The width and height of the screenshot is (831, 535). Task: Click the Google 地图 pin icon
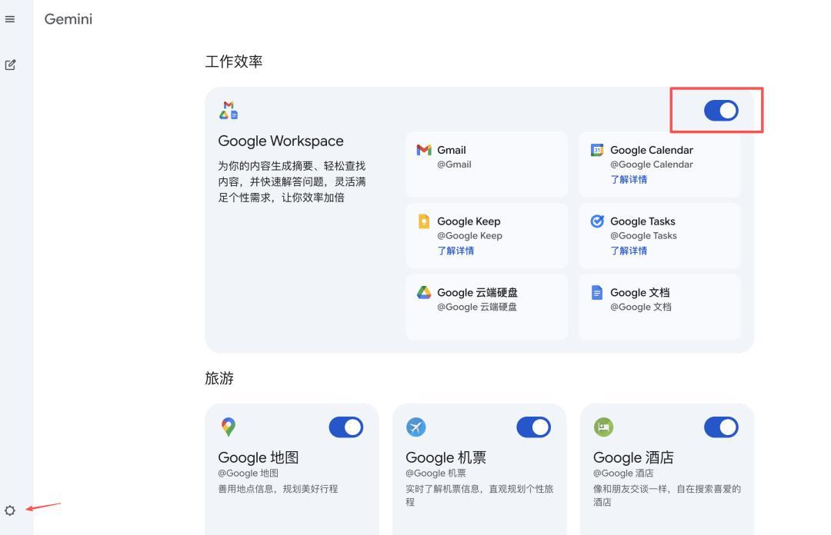(x=228, y=427)
